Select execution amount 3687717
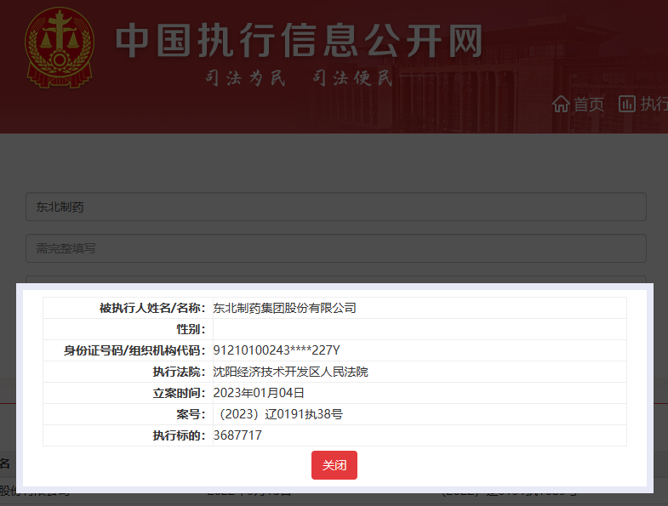 click(237, 435)
